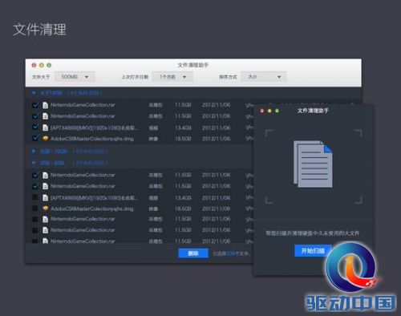Select 映像 type cell in checked Adobe dmg row
401x316 pixels.
click(153, 139)
